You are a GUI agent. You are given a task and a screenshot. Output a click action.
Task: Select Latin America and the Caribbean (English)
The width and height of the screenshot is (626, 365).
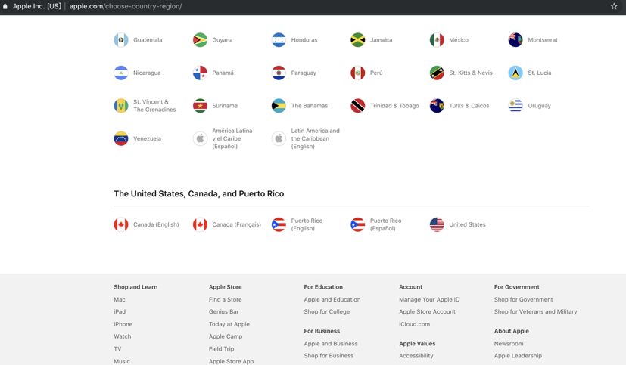tap(315, 138)
